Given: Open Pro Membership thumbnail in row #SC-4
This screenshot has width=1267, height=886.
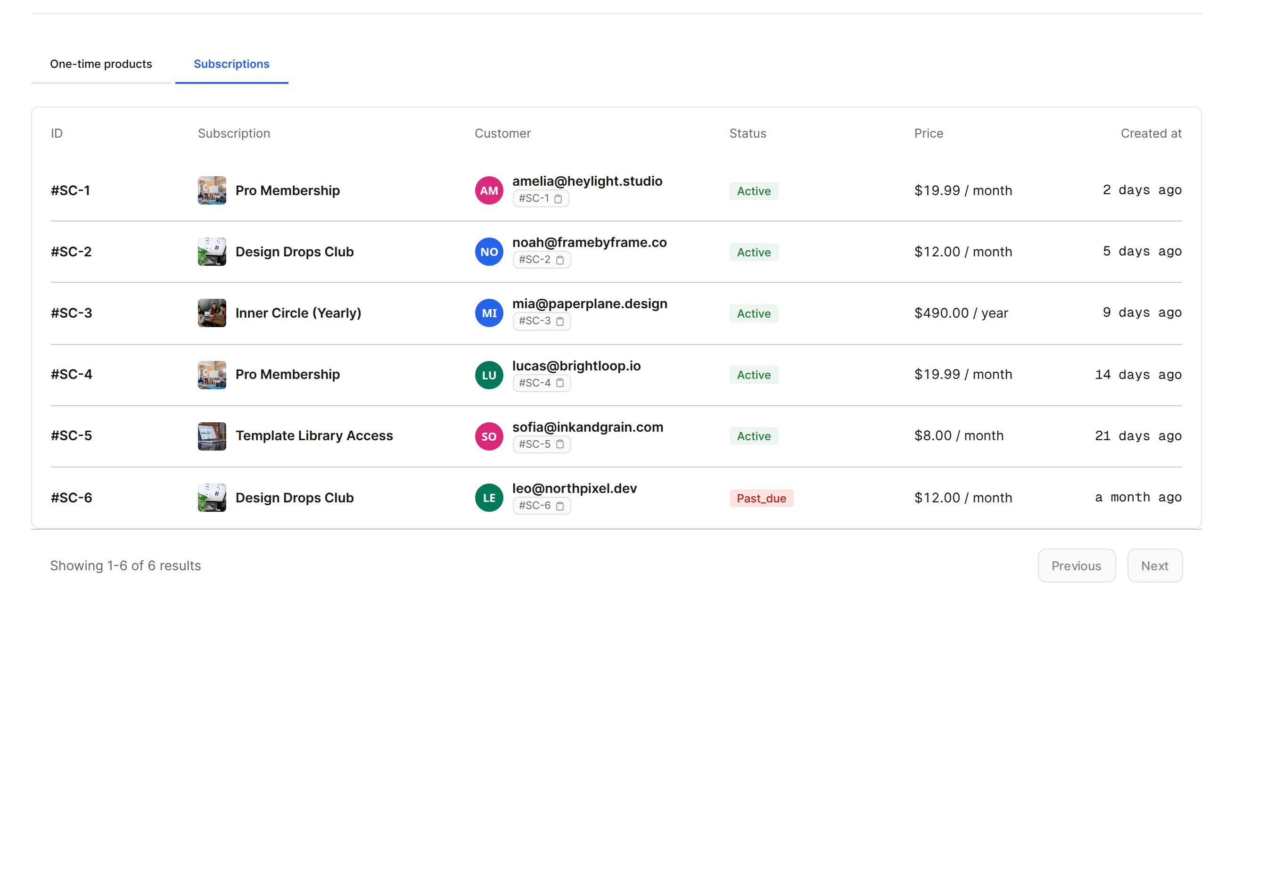Looking at the screenshot, I should click(212, 375).
